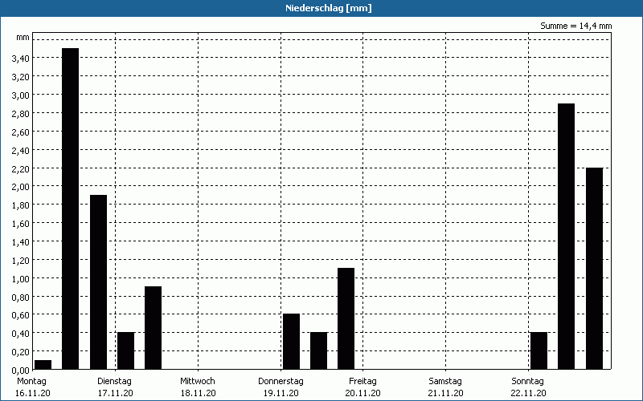
Task: Select the Mittwoch day label
Action: (x=198, y=381)
